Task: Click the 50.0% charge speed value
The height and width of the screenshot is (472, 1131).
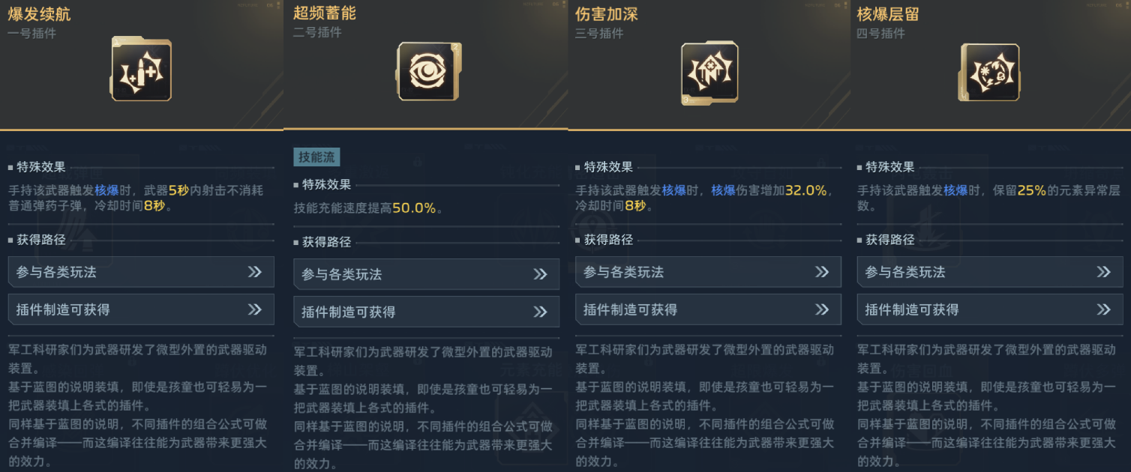Action: pos(414,208)
